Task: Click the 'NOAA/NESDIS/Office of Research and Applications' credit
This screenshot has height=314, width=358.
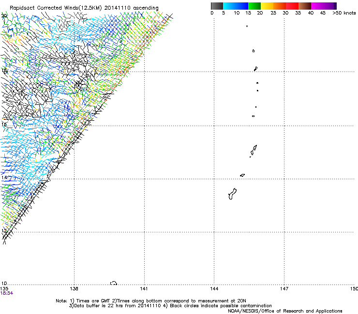Action: [285, 311]
